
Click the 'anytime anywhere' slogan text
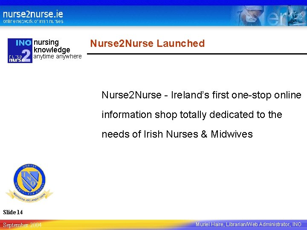tap(58, 57)
